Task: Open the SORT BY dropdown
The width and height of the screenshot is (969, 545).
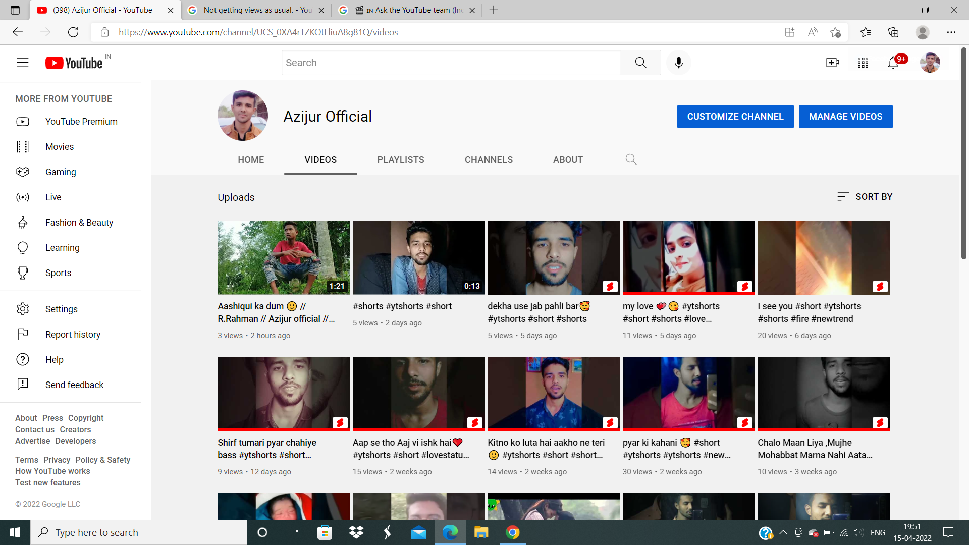Action: pyautogui.click(x=865, y=197)
